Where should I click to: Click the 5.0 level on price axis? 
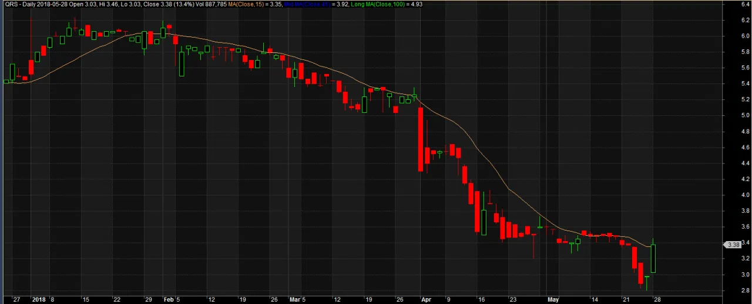[x=745, y=116]
